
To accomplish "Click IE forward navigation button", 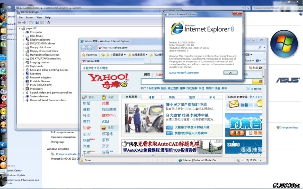I will coord(89,48).
